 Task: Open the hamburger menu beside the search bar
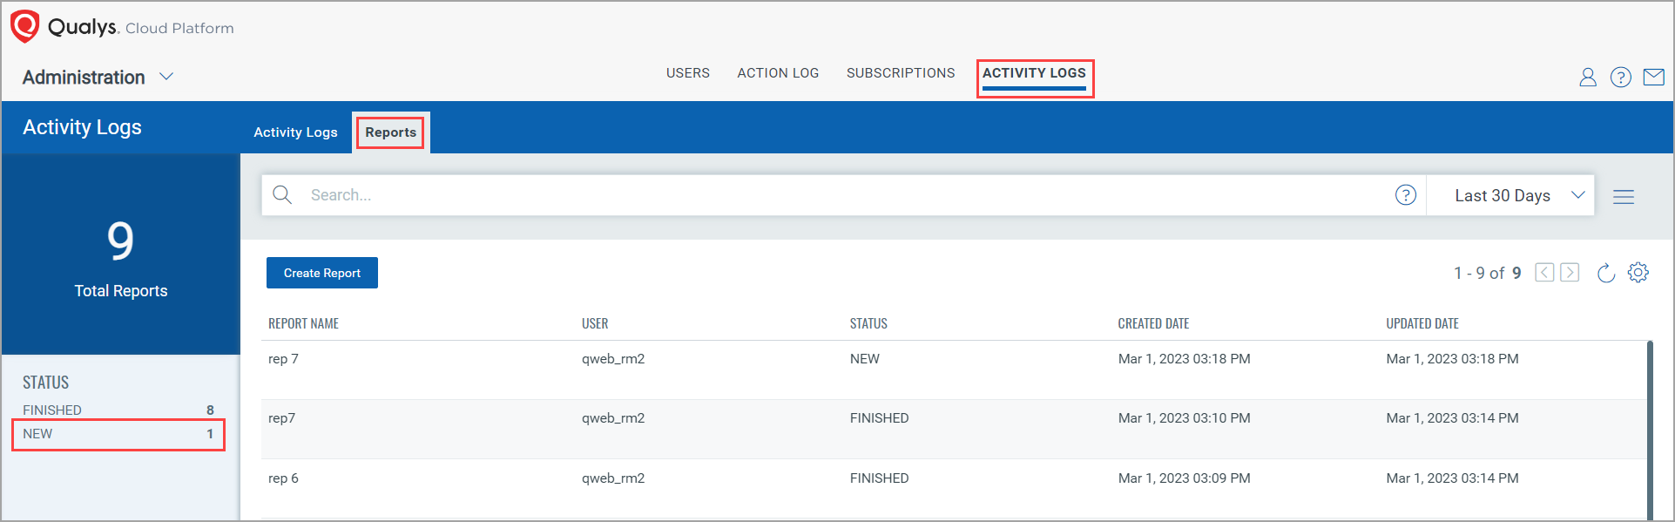(1624, 197)
